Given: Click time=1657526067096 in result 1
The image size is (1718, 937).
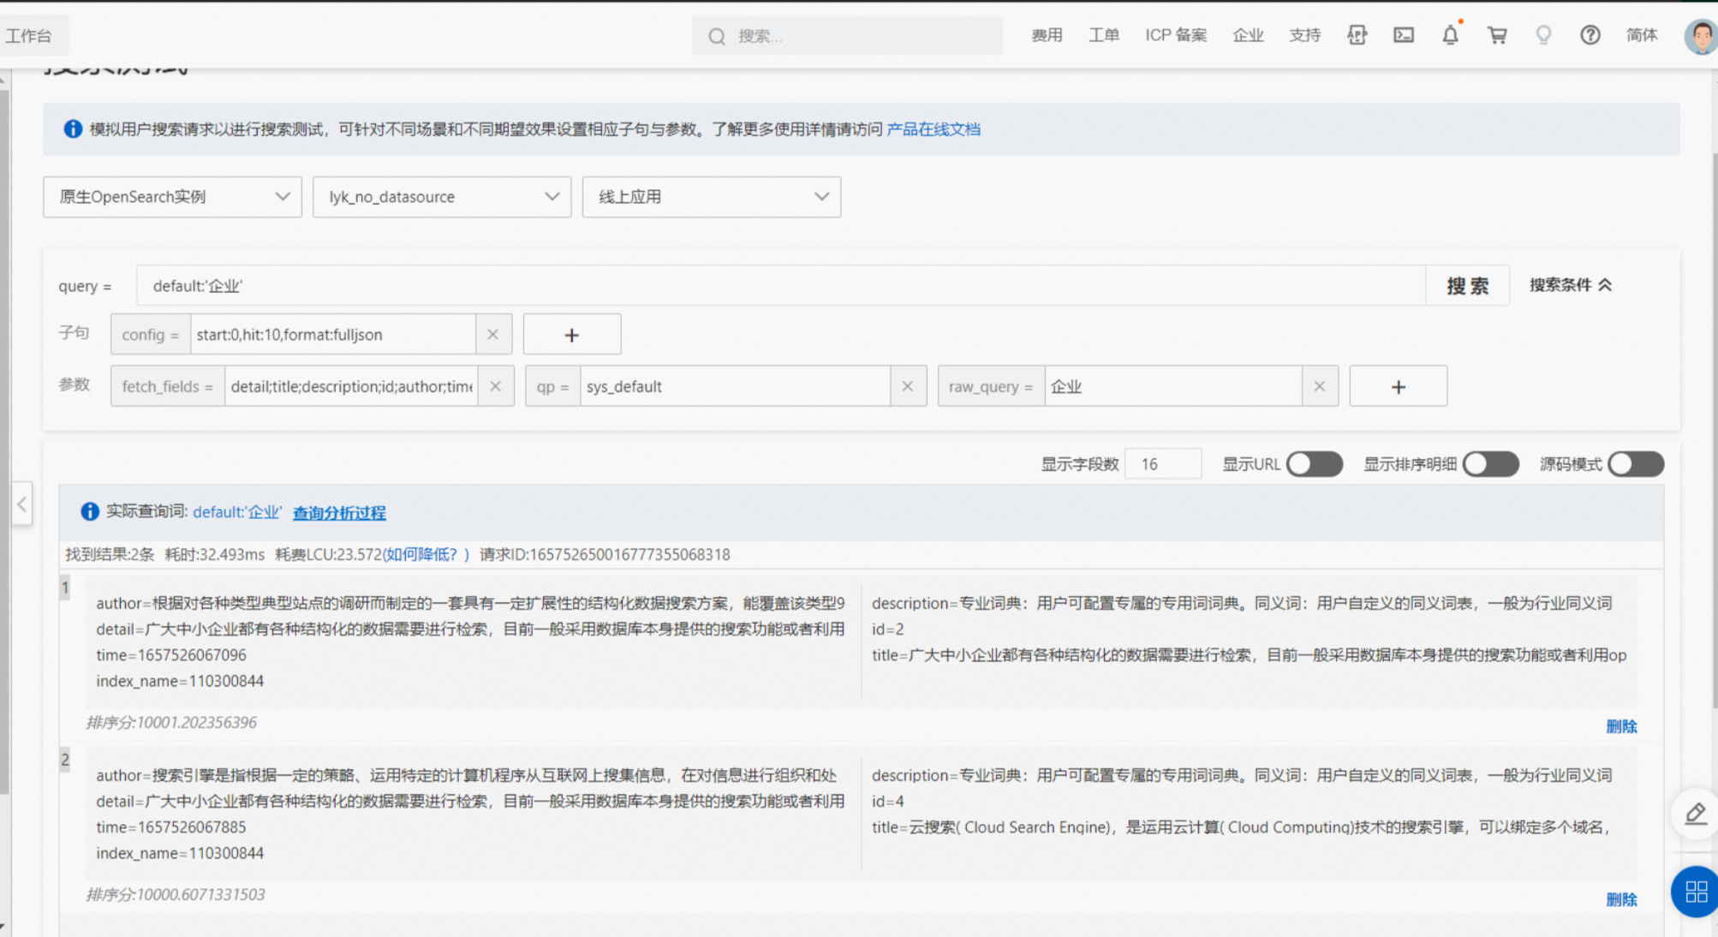Looking at the screenshot, I should (171, 655).
